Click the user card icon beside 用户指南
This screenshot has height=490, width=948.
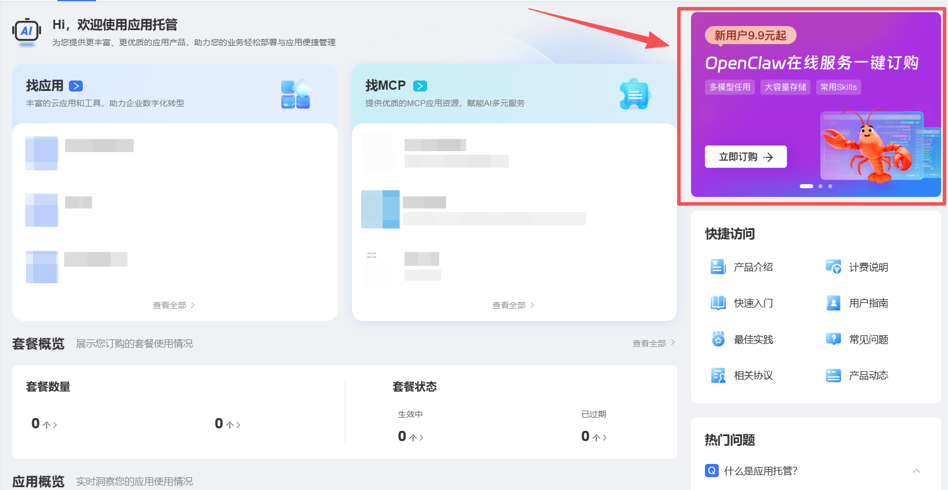click(833, 303)
